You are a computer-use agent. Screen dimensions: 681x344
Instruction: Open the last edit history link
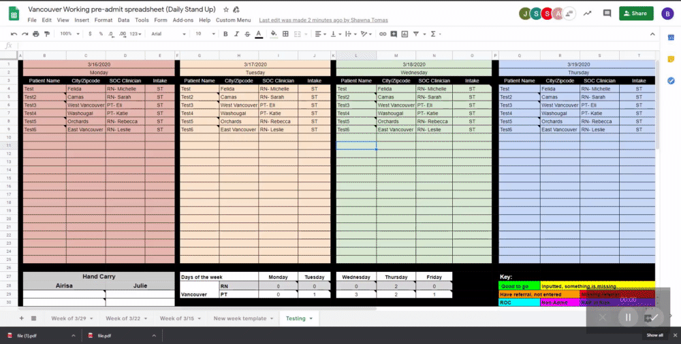pyautogui.click(x=323, y=20)
